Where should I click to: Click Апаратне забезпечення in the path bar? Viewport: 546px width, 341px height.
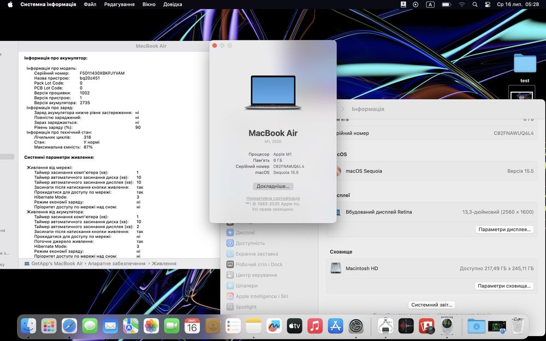tap(117, 264)
